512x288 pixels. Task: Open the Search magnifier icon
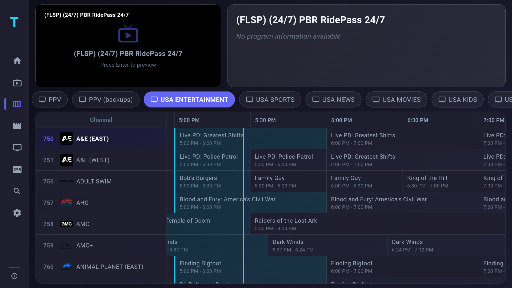point(17,191)
